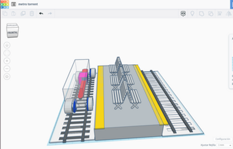Zoom in with the plus button

(x=7, y=61)
